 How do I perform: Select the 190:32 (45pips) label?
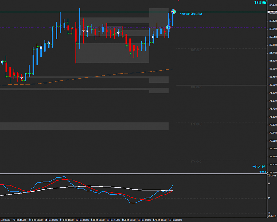point(191,14)
